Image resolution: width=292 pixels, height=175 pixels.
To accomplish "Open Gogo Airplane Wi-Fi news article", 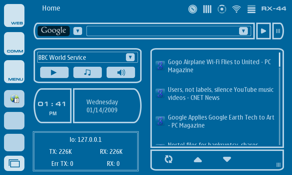I will (x=219, y=66).
